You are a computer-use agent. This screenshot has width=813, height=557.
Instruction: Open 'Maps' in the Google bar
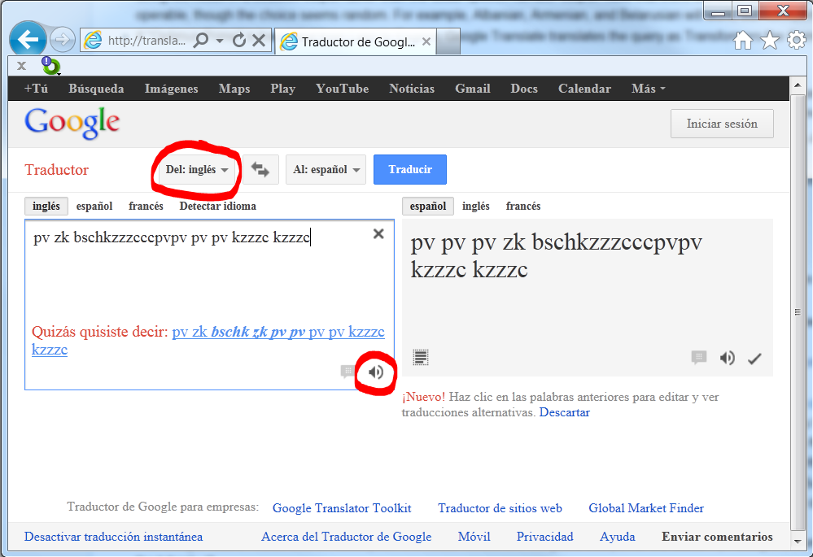(234, 89)
